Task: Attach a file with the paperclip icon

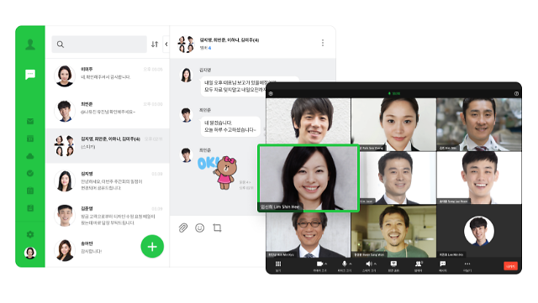Action: pos(183,227)
